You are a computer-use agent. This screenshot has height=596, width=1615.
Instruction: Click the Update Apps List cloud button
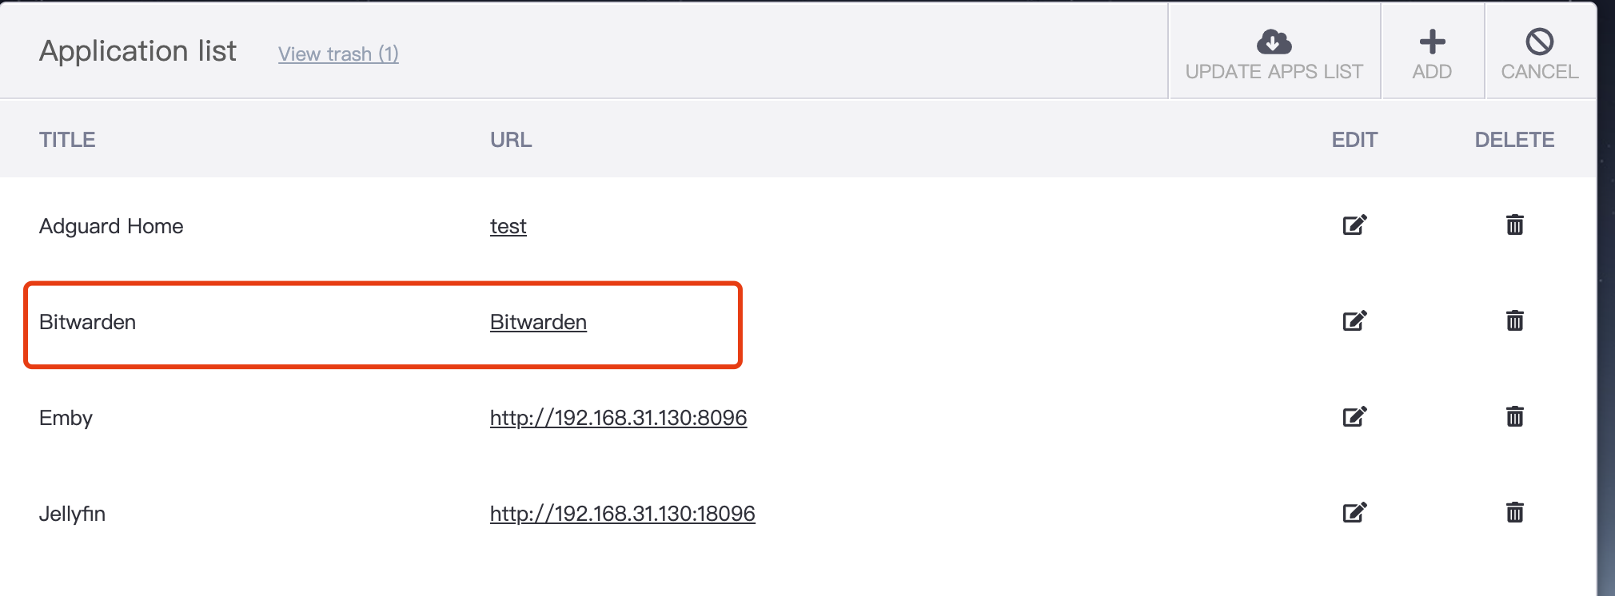(x=1274, y=53)
